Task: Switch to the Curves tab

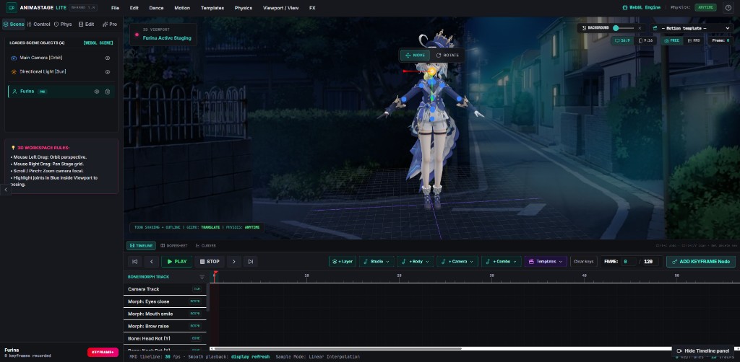Action: coord(206,246)
